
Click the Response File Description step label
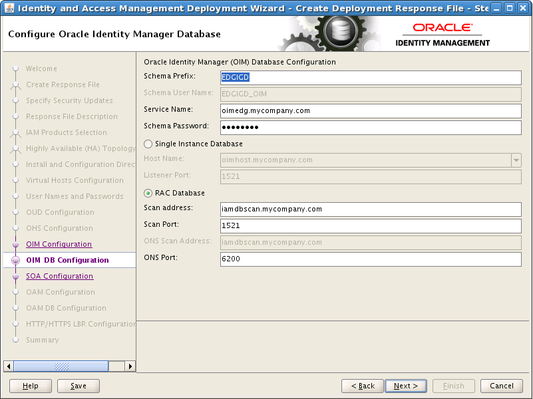72,116
